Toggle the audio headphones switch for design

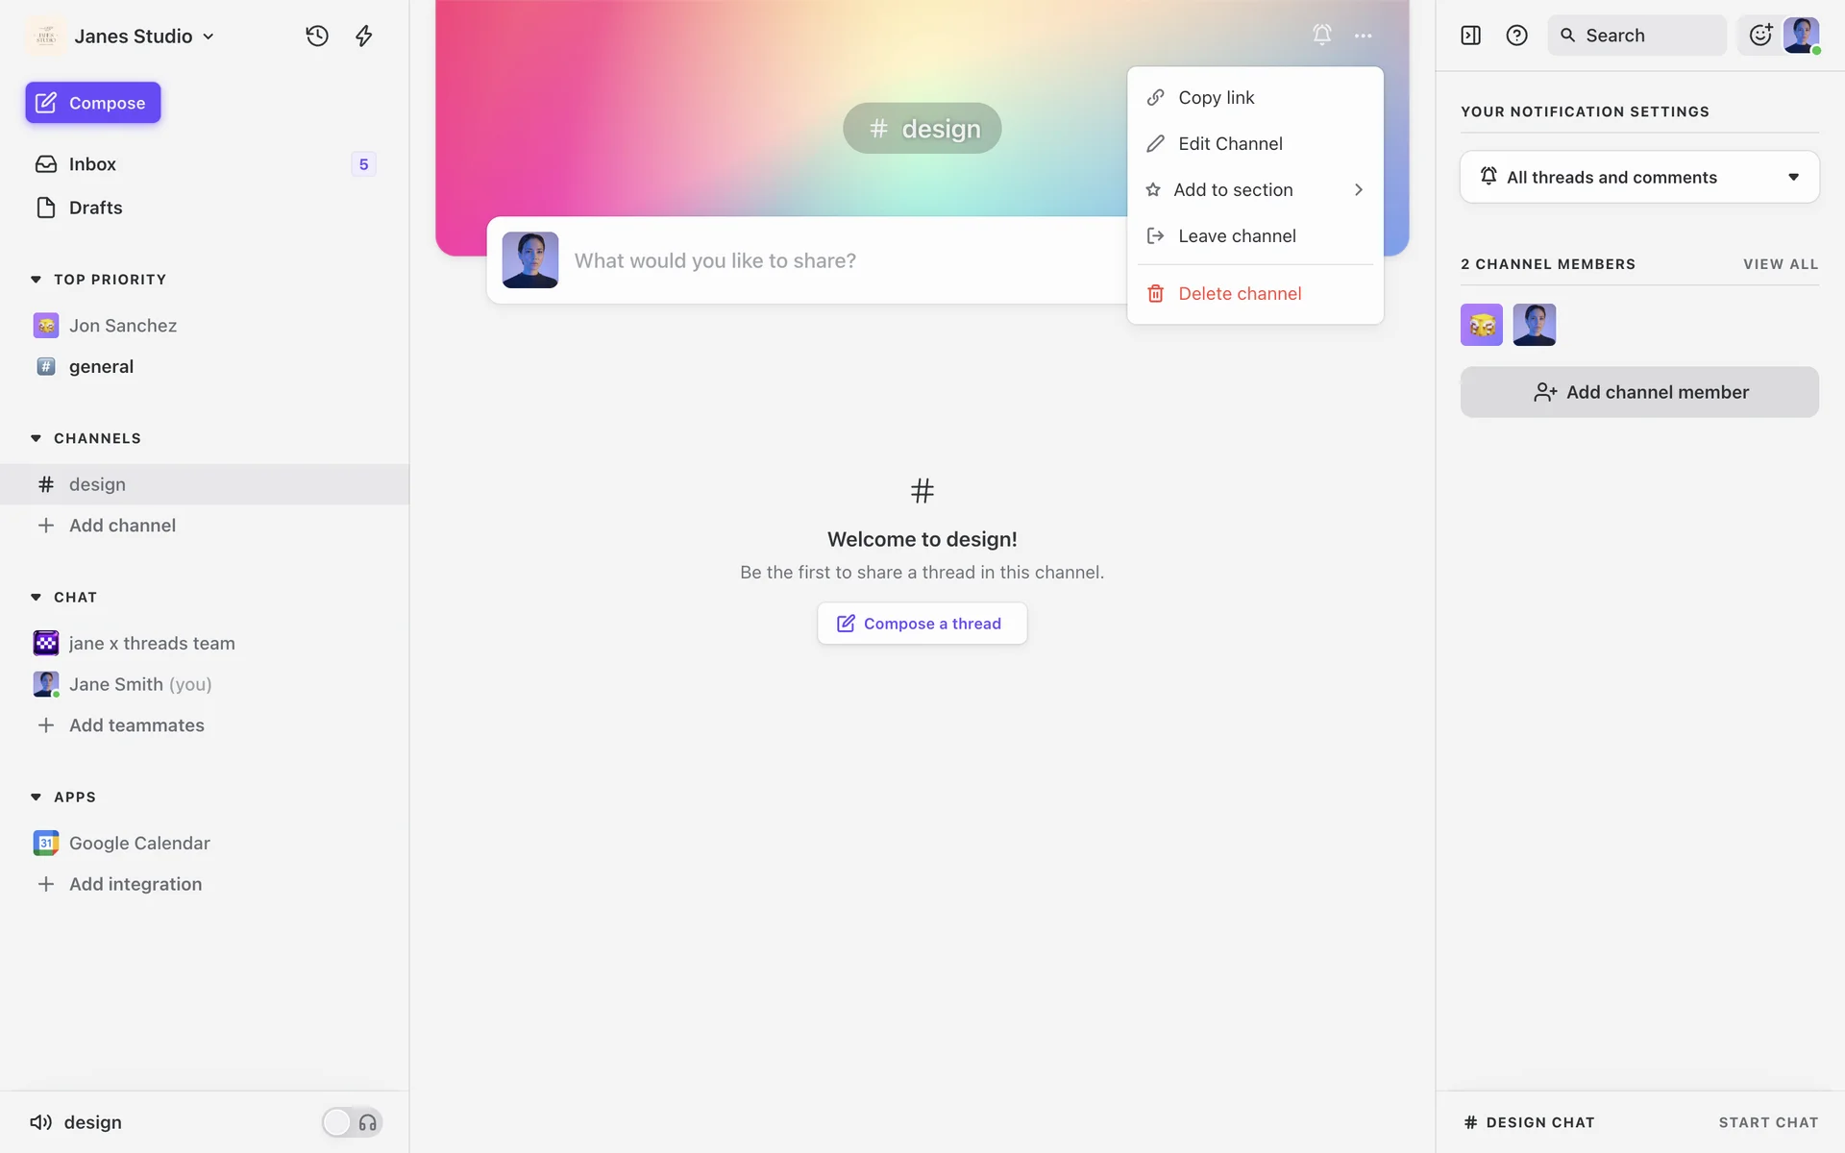point(352,1122)
